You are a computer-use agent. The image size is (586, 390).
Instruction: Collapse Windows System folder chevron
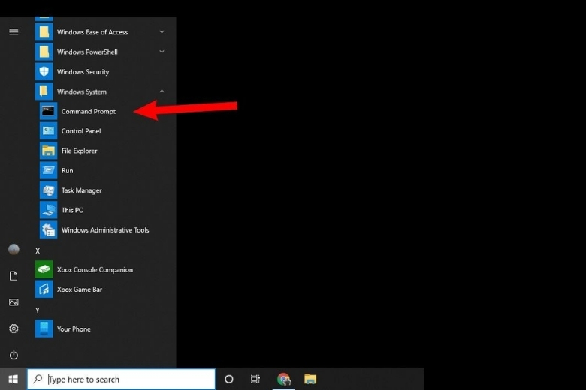coord(162,91)
